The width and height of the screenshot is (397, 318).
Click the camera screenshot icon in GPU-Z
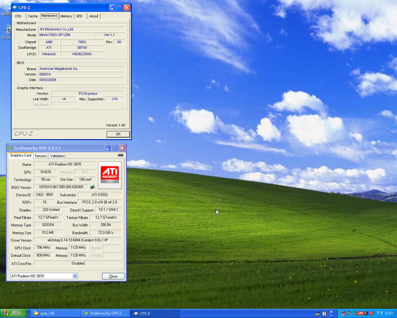point(121,156)
